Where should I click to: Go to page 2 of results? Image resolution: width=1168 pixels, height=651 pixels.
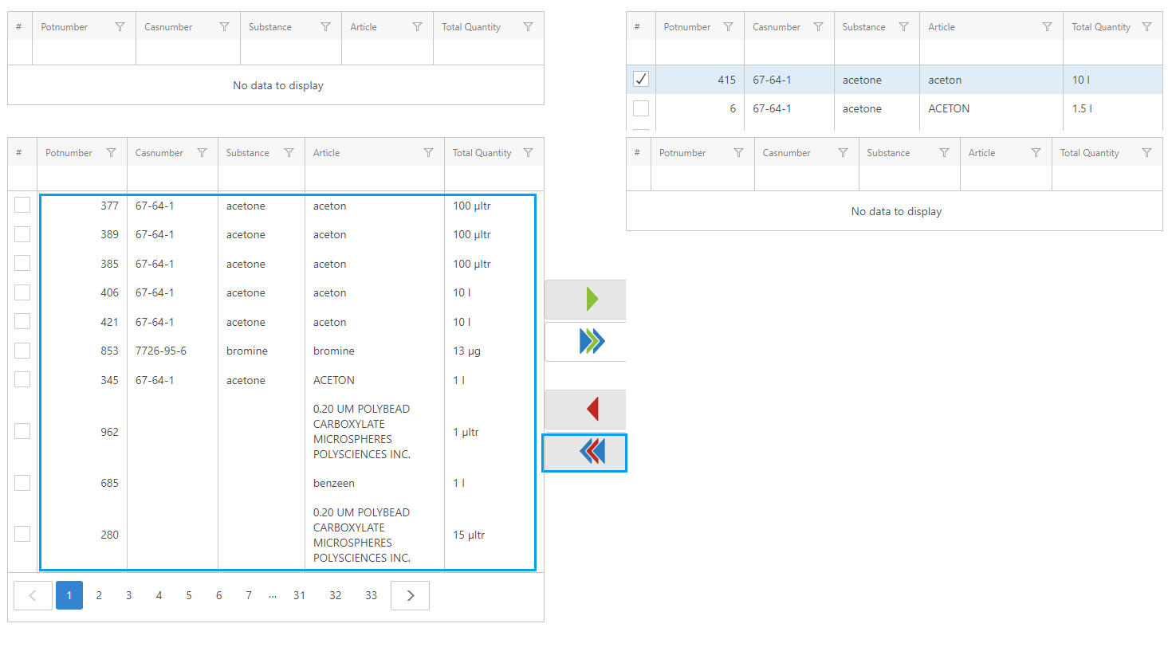click(x=99, y=595)
